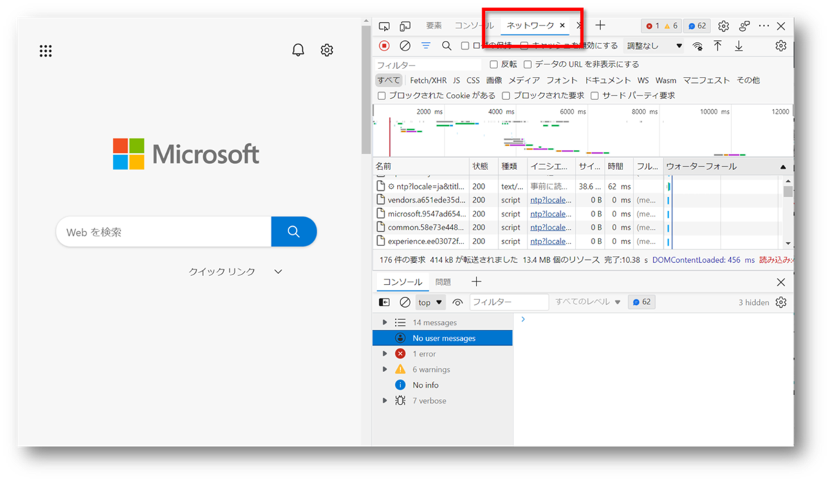This screenshot has width=830, height=482.
Task: Click the page vertical scrollbar thumb
Action: coord(366,90)
